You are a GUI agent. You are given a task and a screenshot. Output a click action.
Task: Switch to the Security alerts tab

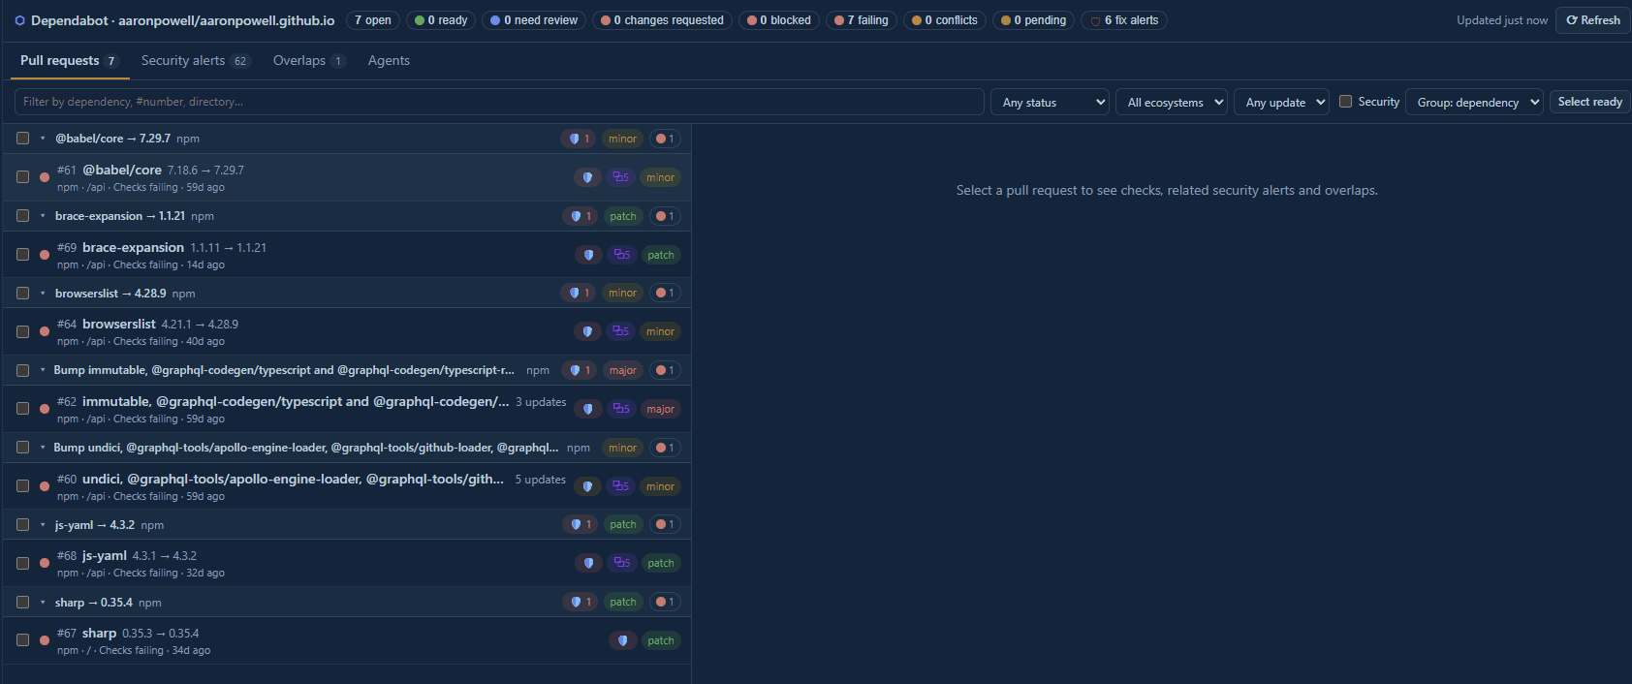click(x=196, y=60)
